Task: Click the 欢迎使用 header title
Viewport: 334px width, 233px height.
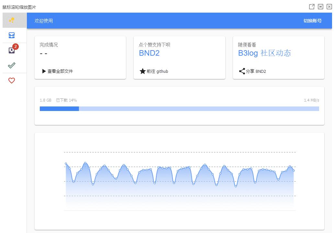Action: coord(44,21)
